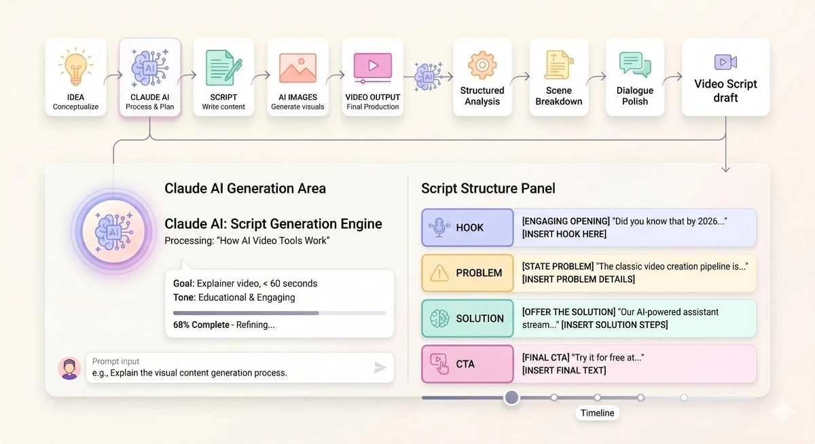
Task: Click the second hollow timeline marker dot
Action: 598,397
